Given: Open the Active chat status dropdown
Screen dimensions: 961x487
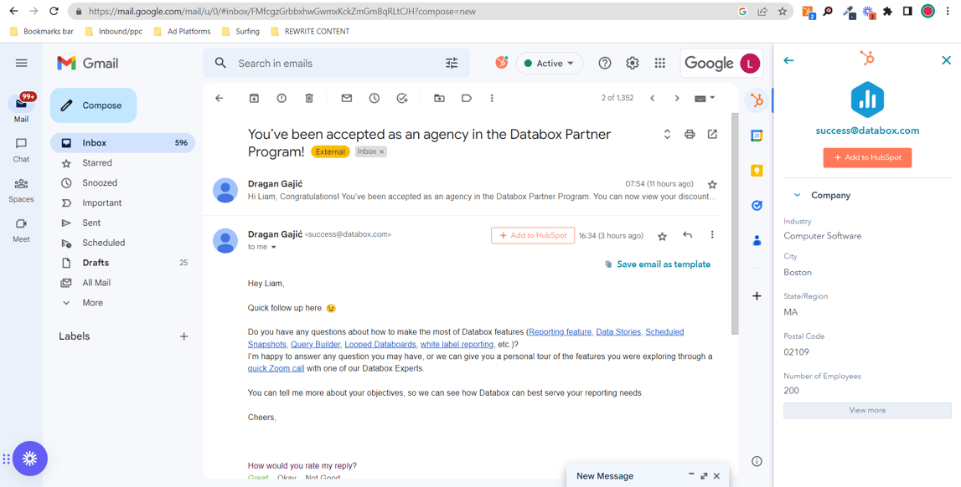Looking at the screenshot, I should (x=549, y=63).
